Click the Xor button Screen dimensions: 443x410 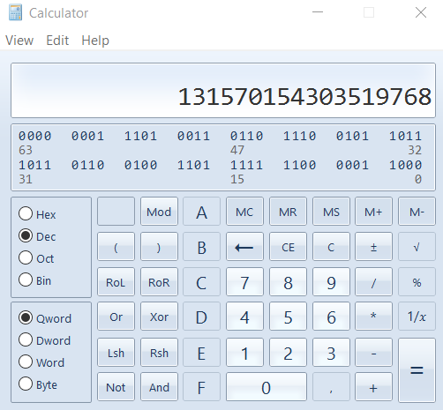pyautogui.click(x=159, y=317)
